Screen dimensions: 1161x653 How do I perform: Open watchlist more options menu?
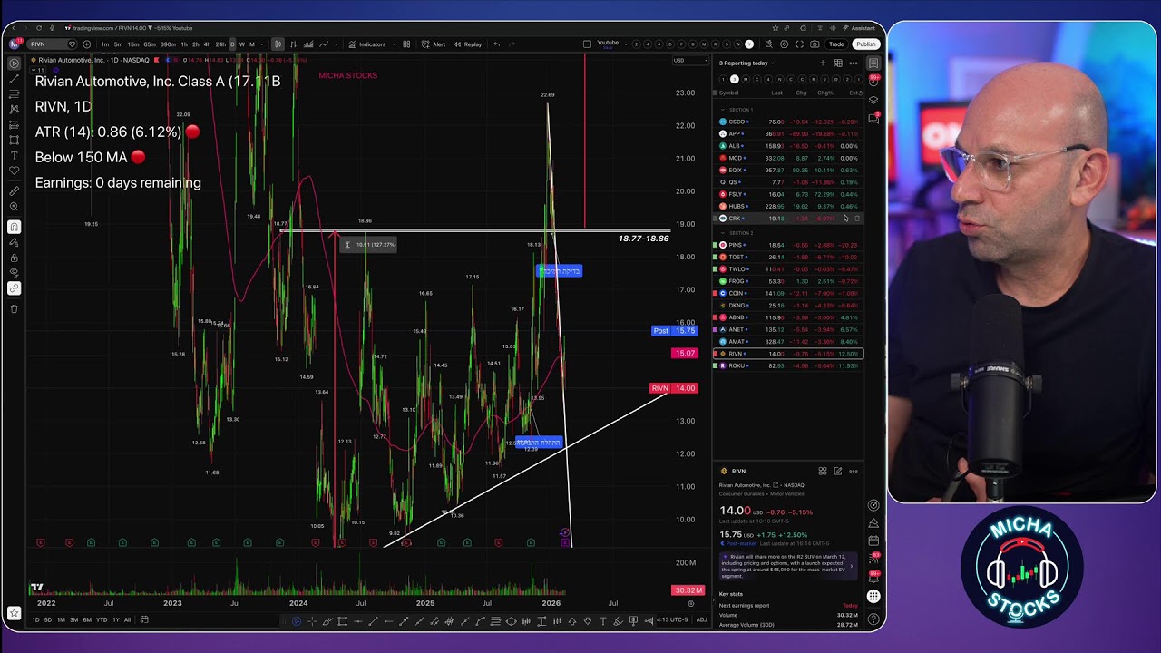point(853,63)
